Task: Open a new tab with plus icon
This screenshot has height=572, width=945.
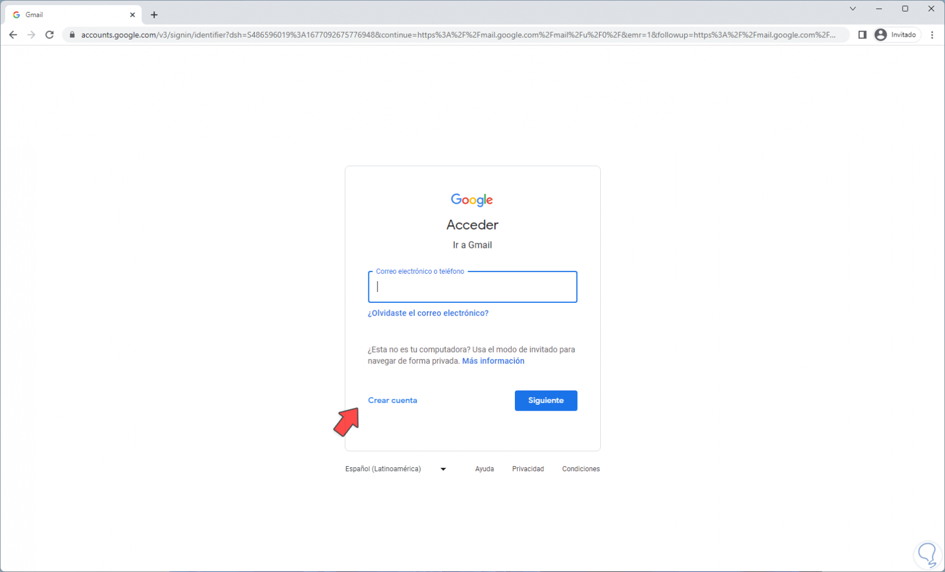Action: pyautogui.click(x=154, y=15)
